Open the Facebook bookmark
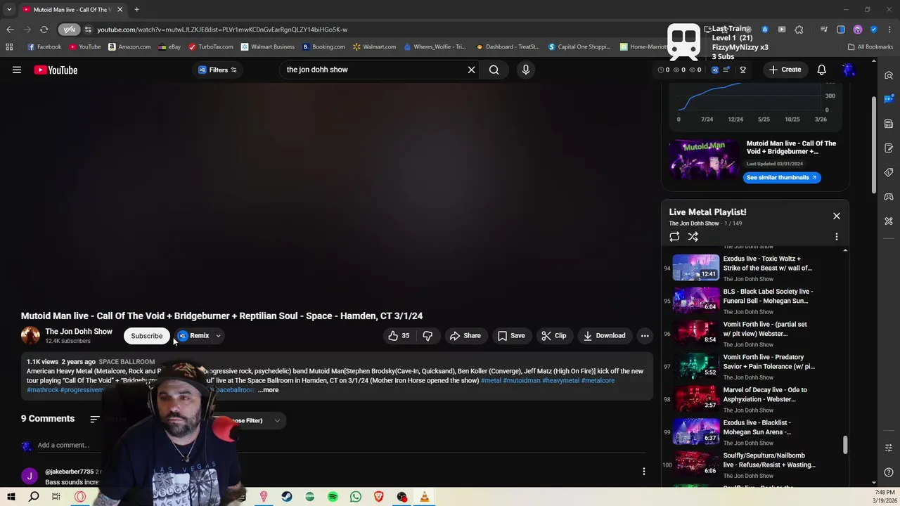900x506 pixels. (44, 47)
